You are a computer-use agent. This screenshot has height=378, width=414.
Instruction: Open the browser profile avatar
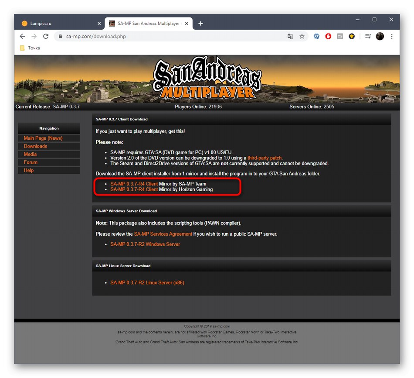(380, 37)
